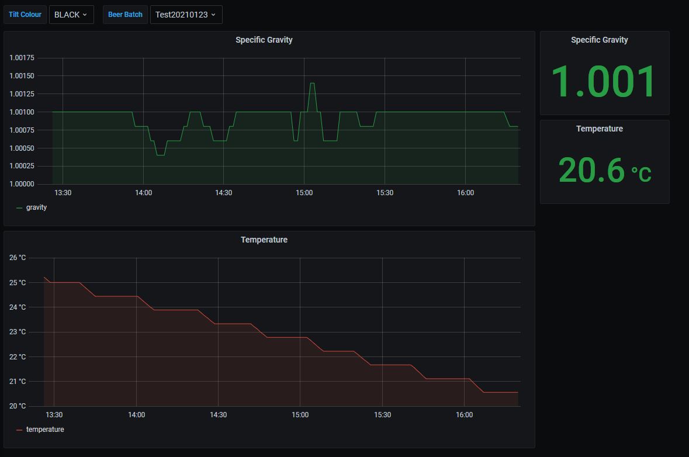Click 16:00 on the Specific Gravity time axis
The image size is (689, 457).
(x=465, y=193)
